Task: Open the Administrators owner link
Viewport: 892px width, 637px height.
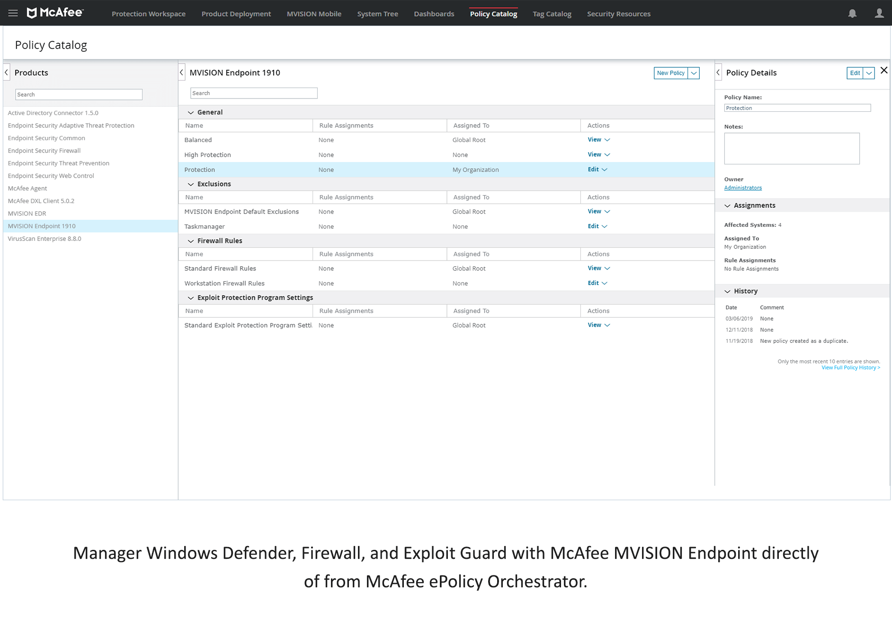Action: (743, 188)
